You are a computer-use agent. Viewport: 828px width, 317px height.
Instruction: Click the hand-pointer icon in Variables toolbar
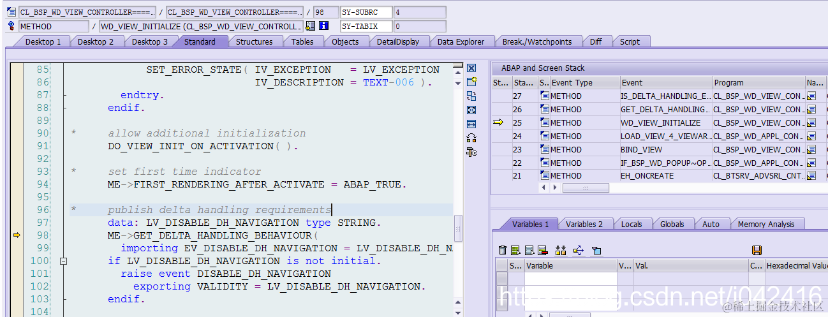click(579, 250)
